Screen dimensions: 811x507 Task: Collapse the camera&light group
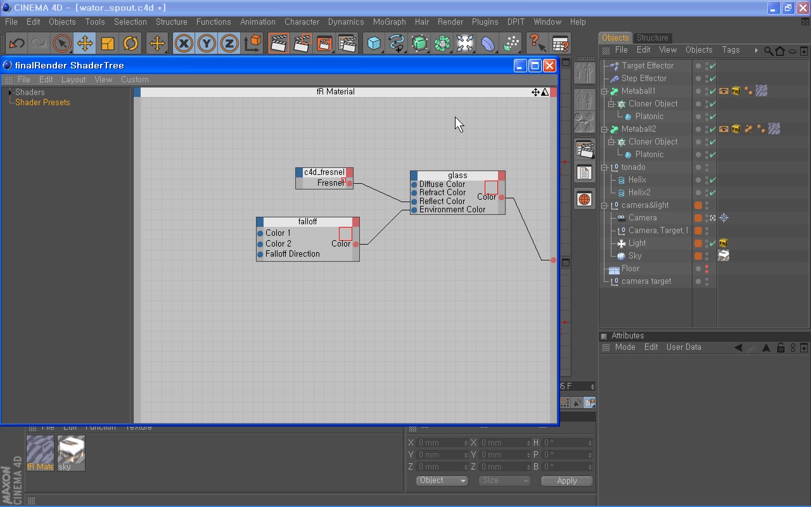pyautogui.click(x=604, y=205)
